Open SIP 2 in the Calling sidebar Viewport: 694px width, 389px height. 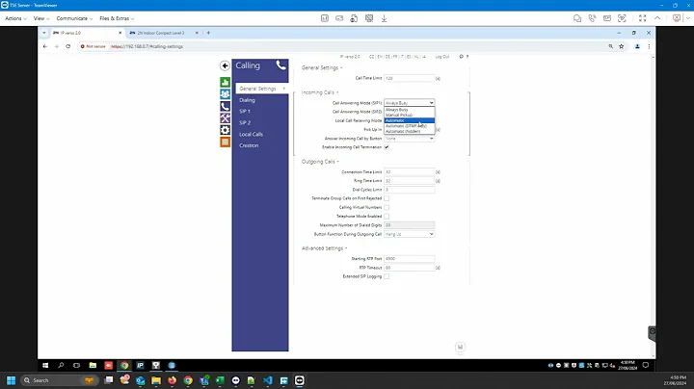(245, 122)
